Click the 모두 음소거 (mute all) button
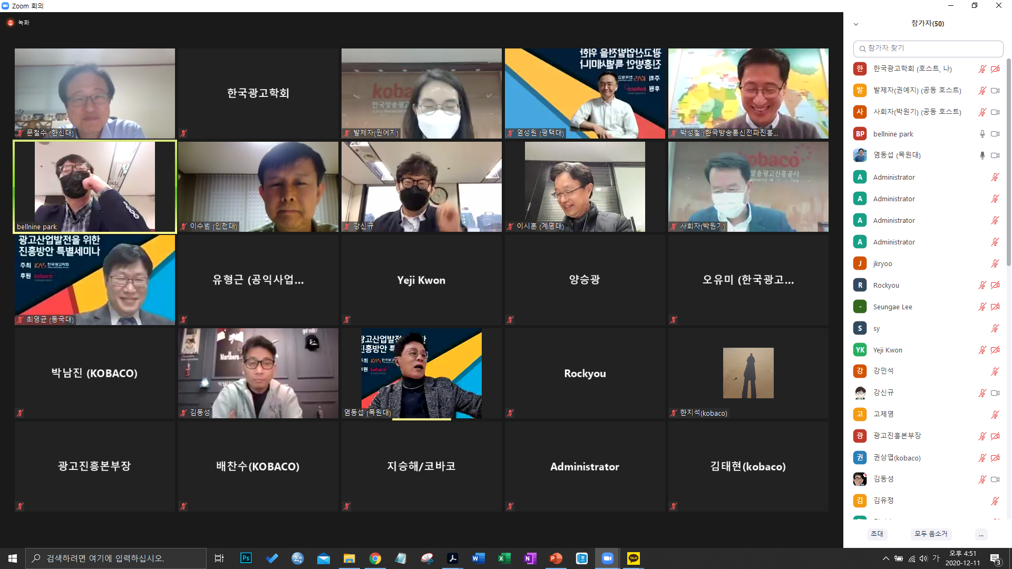This screenshot has height=569, width=1012. click(x=931, y=534)
